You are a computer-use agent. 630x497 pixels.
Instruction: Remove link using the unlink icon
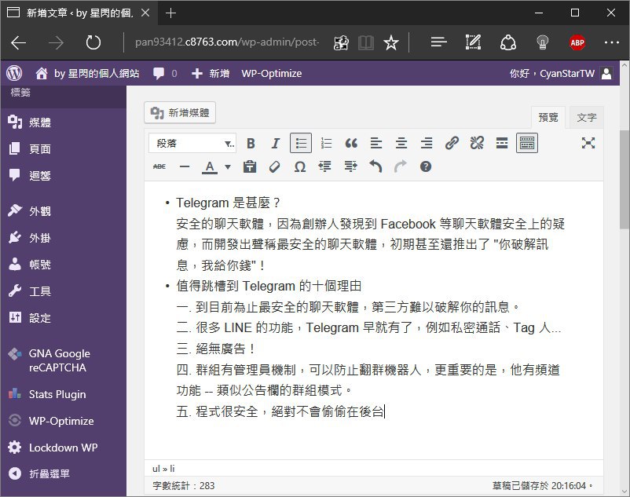click(477, 143)
